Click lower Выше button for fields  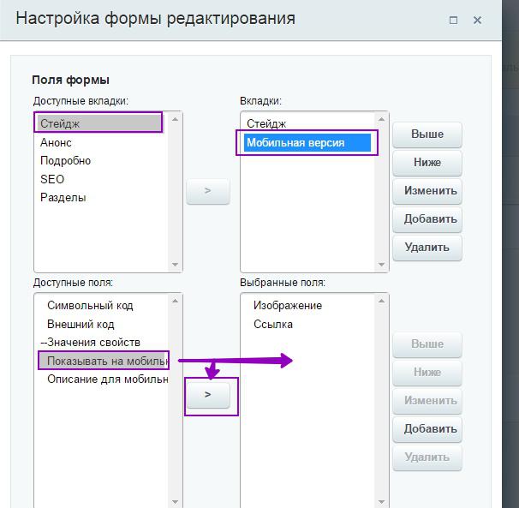click(427, 344)
